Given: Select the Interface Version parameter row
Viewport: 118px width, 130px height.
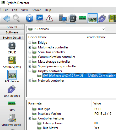Looking at the screenshot, I should click(71, 114).
